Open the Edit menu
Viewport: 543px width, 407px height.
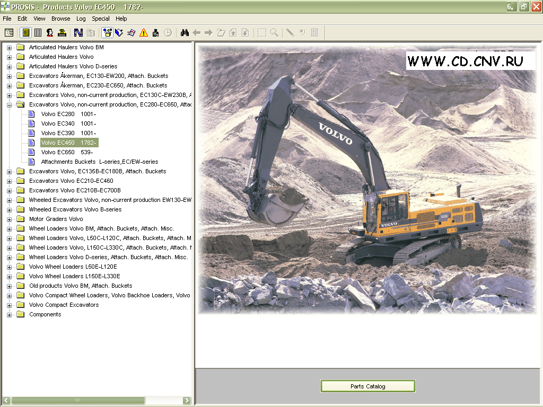click(22, 19)
